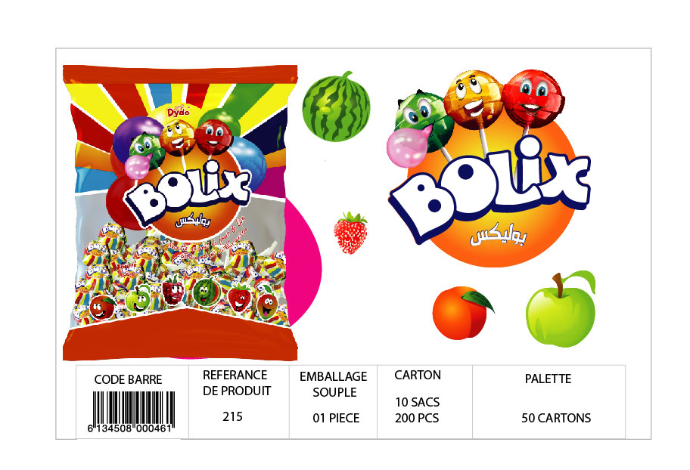Click the small strawberry illustration
The height and width of the screenshot is (470, 690).
pyautogui.click(x=350, y=233)
